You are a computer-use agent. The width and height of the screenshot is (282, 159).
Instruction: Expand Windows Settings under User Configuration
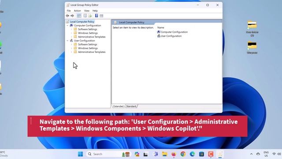[x=71, y=48]
